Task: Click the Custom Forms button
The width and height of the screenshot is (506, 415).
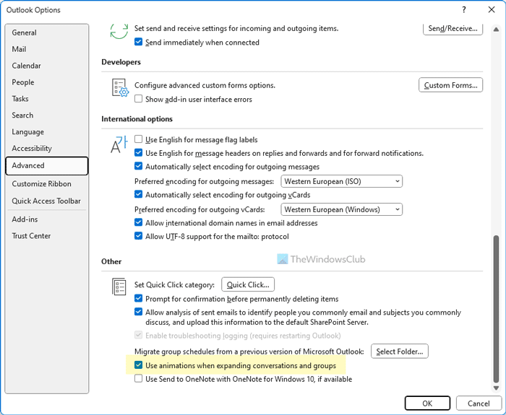Action: (450, 85)
